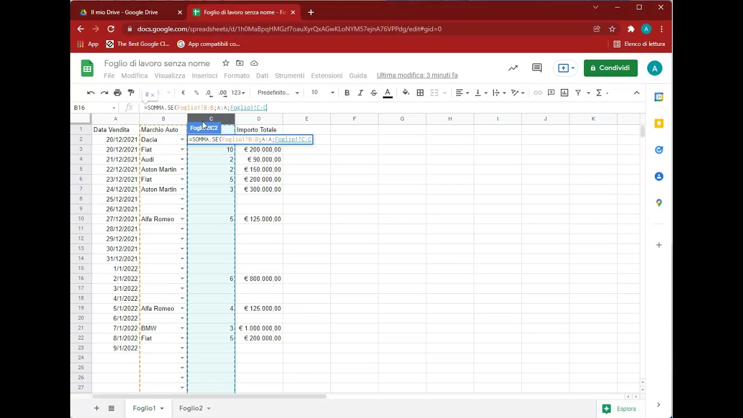Open Google Keep side panel
The height and width of the screenshot is (418, 743).
pyautogui.click(x=659, y=123)
